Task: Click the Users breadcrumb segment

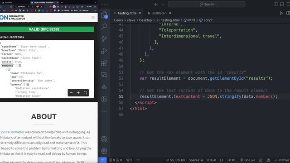Action: coord(118,20)
